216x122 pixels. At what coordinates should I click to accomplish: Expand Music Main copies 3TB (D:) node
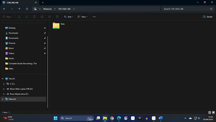click(x=4, y=89)
